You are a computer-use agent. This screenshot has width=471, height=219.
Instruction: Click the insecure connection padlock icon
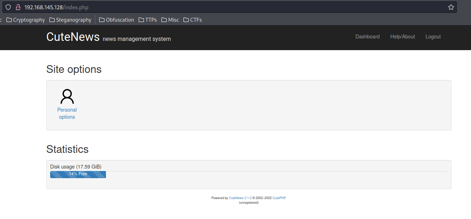click(18, 7)
